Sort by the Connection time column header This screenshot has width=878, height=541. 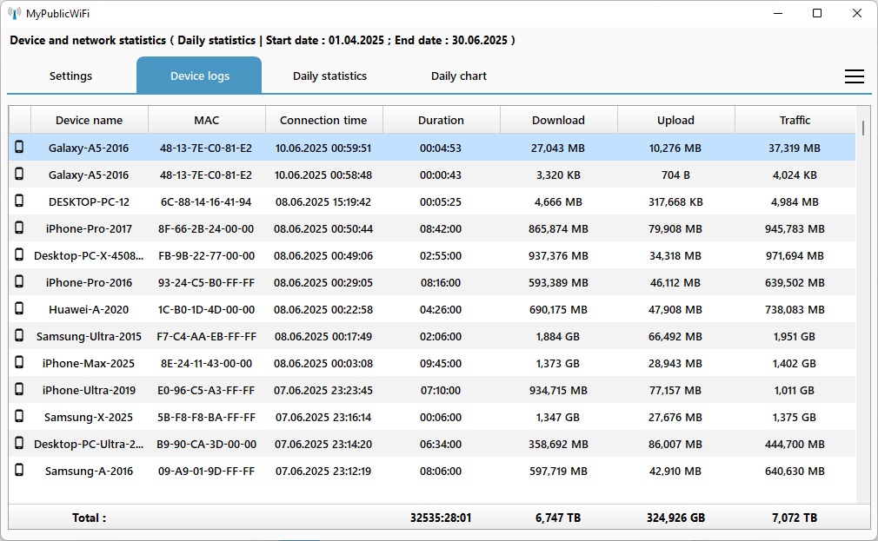coord(323,121)
